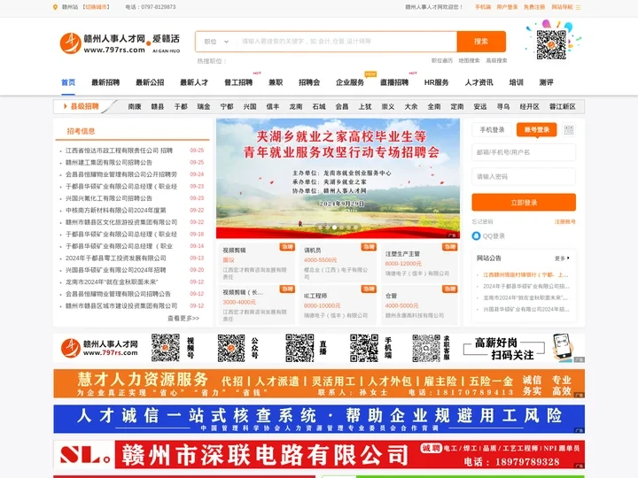Screen dimensions: 638x478
Task: Click 切换城市 to change city
Action: coord(96,7)
